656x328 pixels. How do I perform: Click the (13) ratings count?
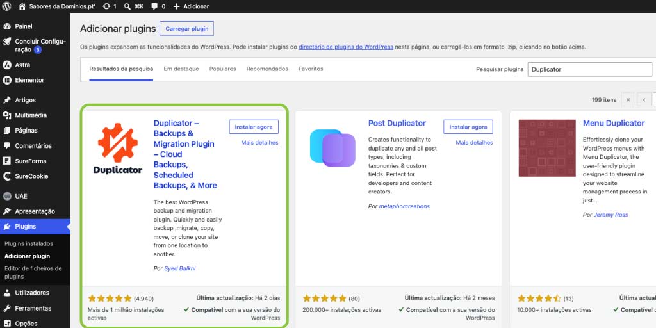click(569, 299)
